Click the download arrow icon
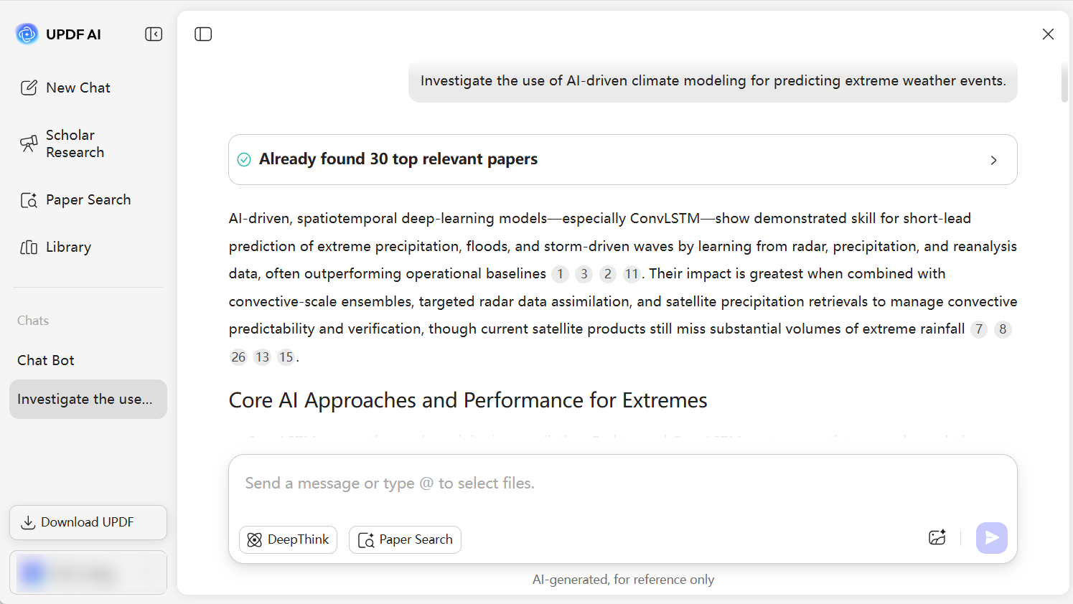1073x604 pixels. [x=28, y=522]
